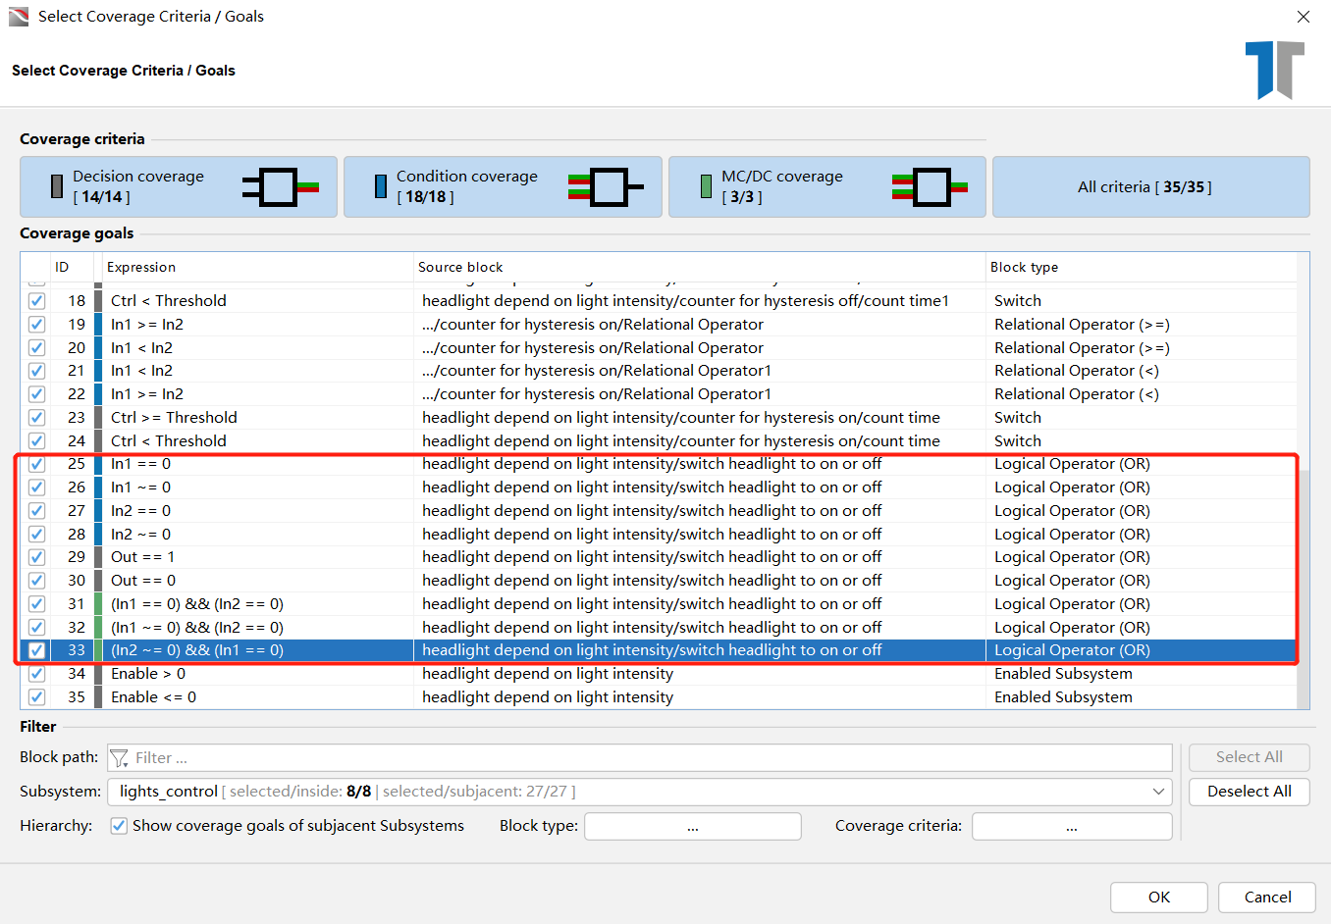This screenshot has height=924, width=1331.
Task: Click the blue Condition coverage color marker
Action: (381, 186)
